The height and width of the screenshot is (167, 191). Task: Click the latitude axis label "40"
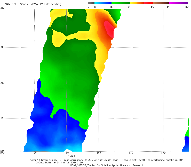coord(2,8)
